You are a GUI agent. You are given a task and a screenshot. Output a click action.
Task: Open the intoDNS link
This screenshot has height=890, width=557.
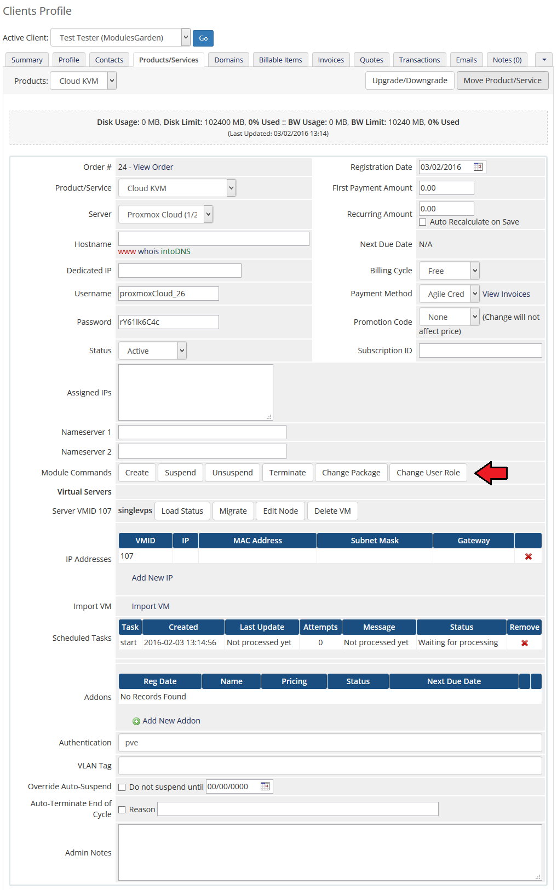(176, 251)
